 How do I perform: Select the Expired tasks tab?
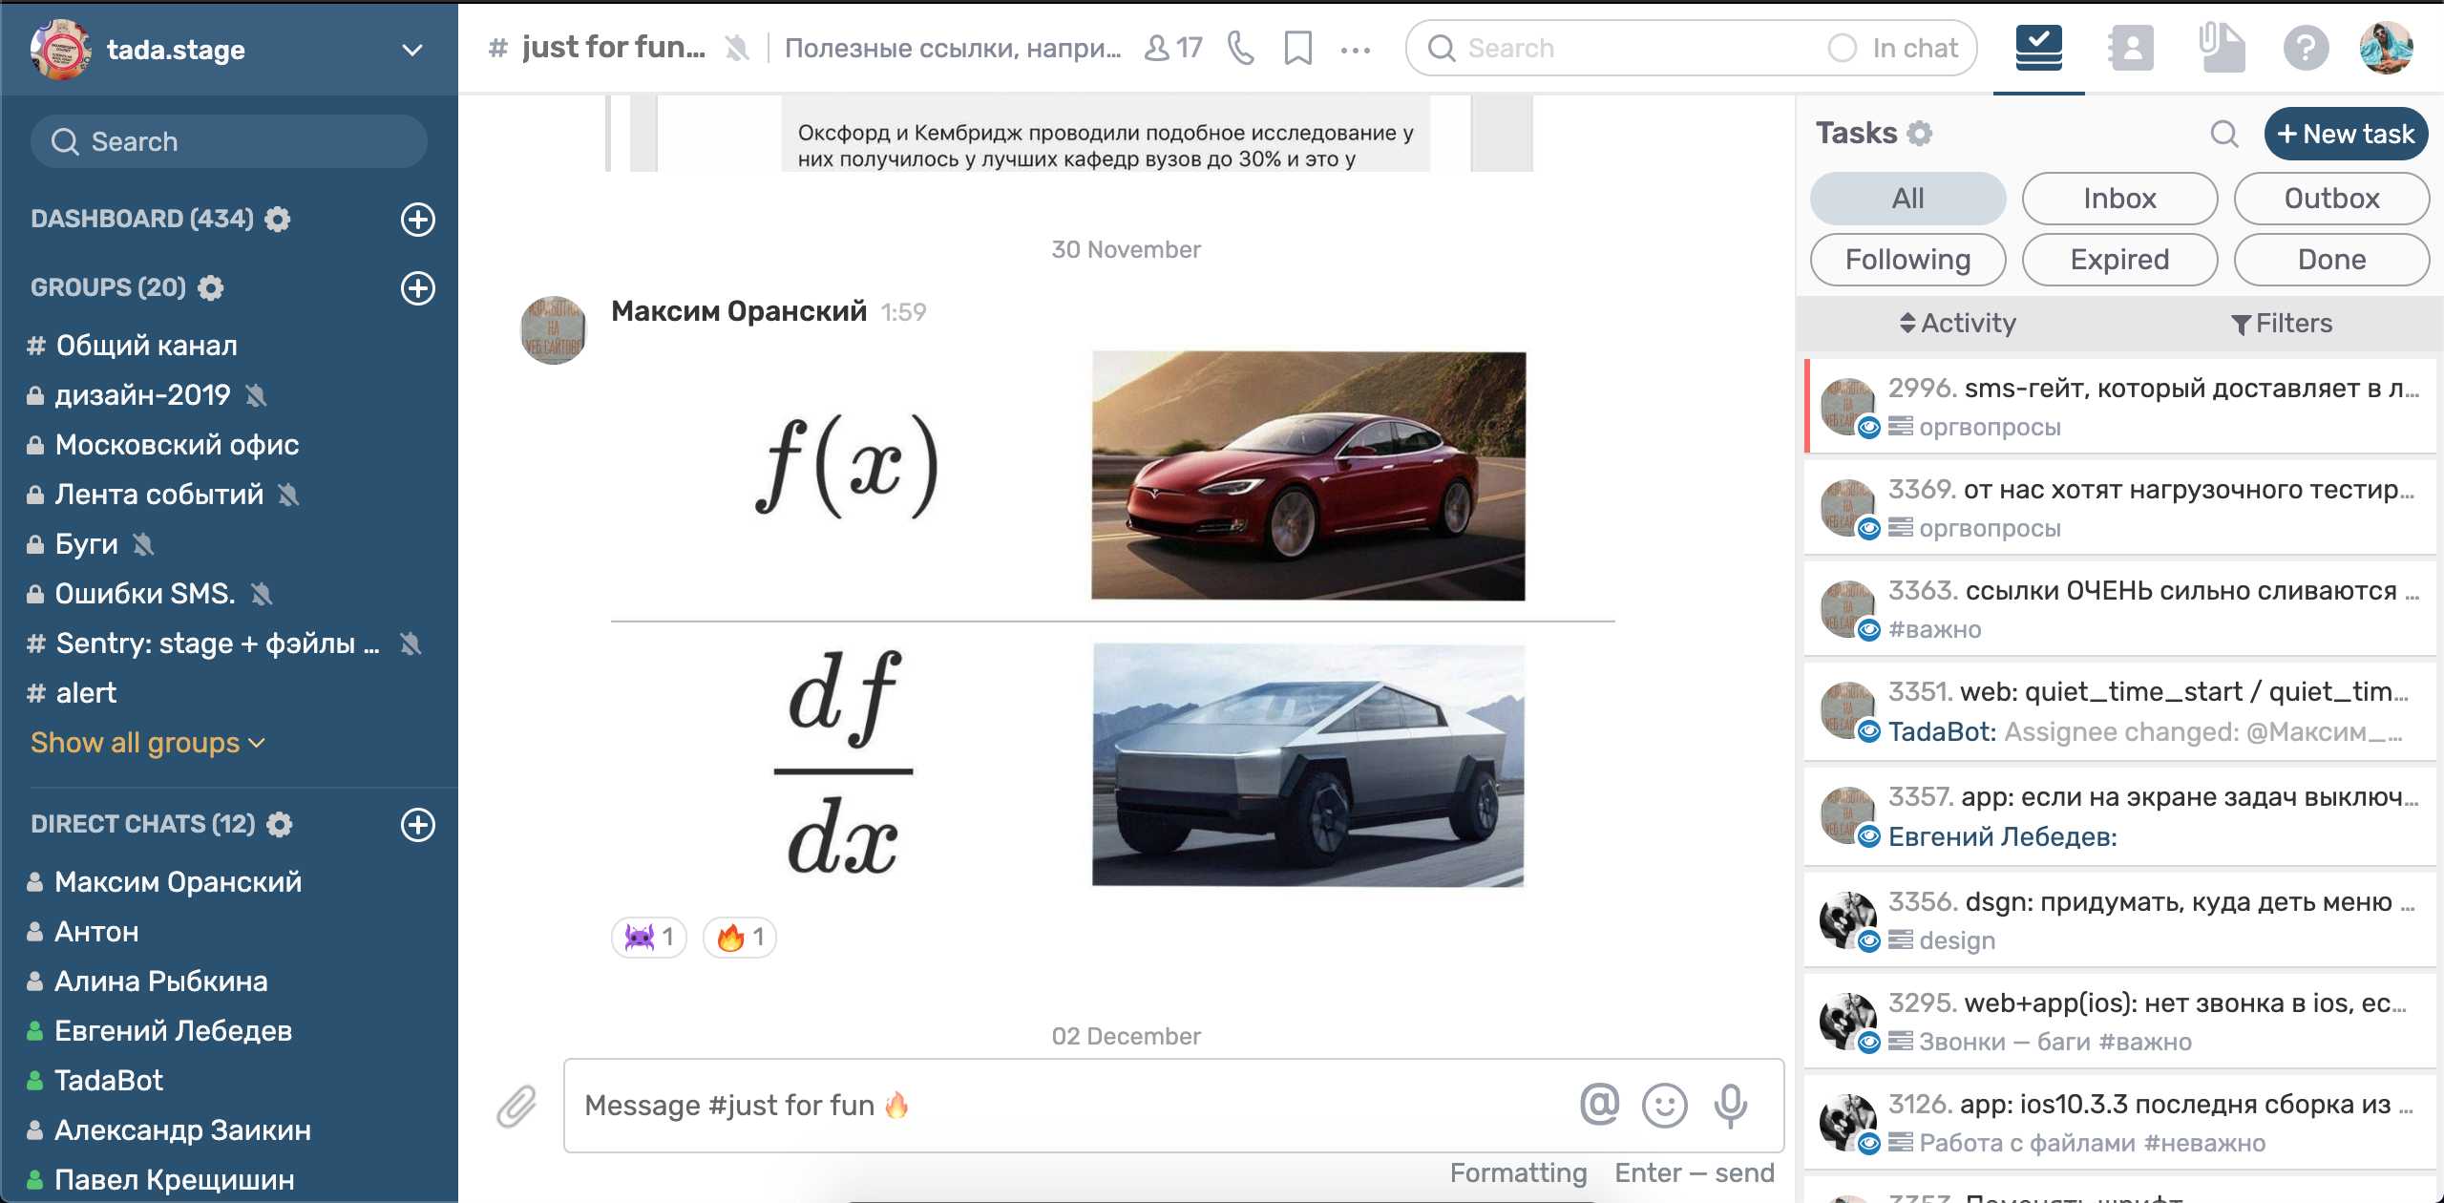(2119, 260)
